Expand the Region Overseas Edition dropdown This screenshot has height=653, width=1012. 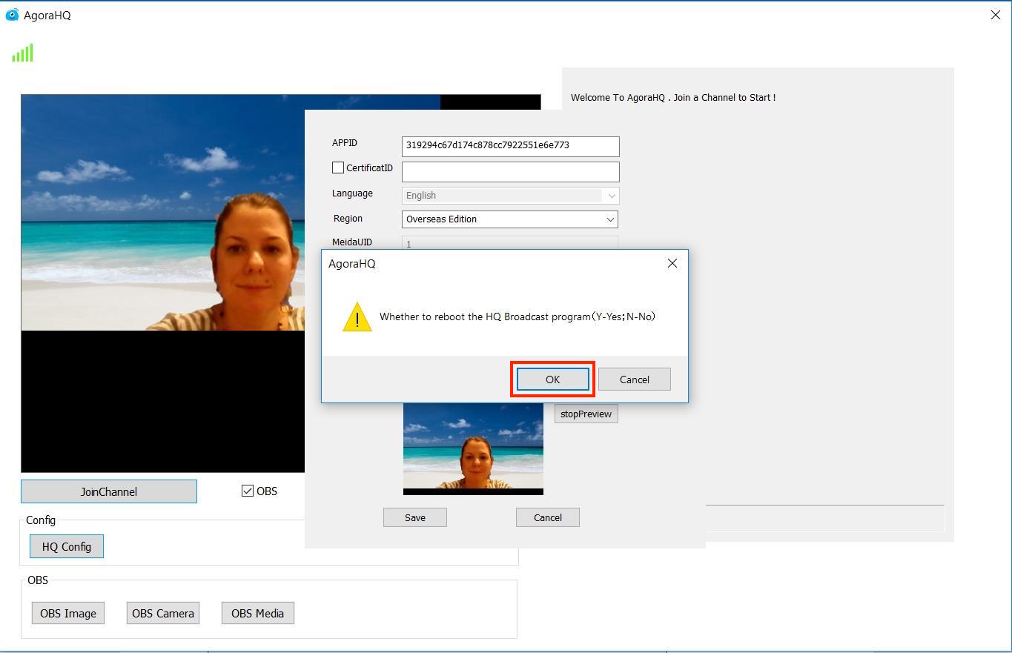510,219
